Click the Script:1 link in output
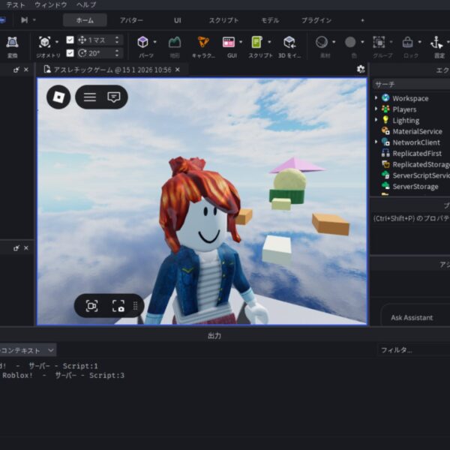Viewport: 450px width, 450px height. click(x=80, y=366)
